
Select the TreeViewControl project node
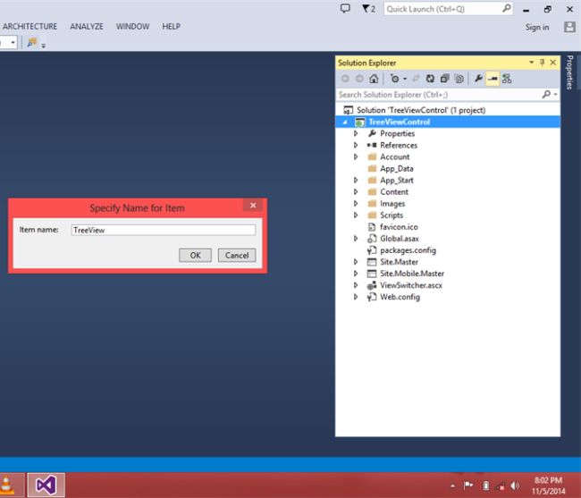(x=399, y=122)
